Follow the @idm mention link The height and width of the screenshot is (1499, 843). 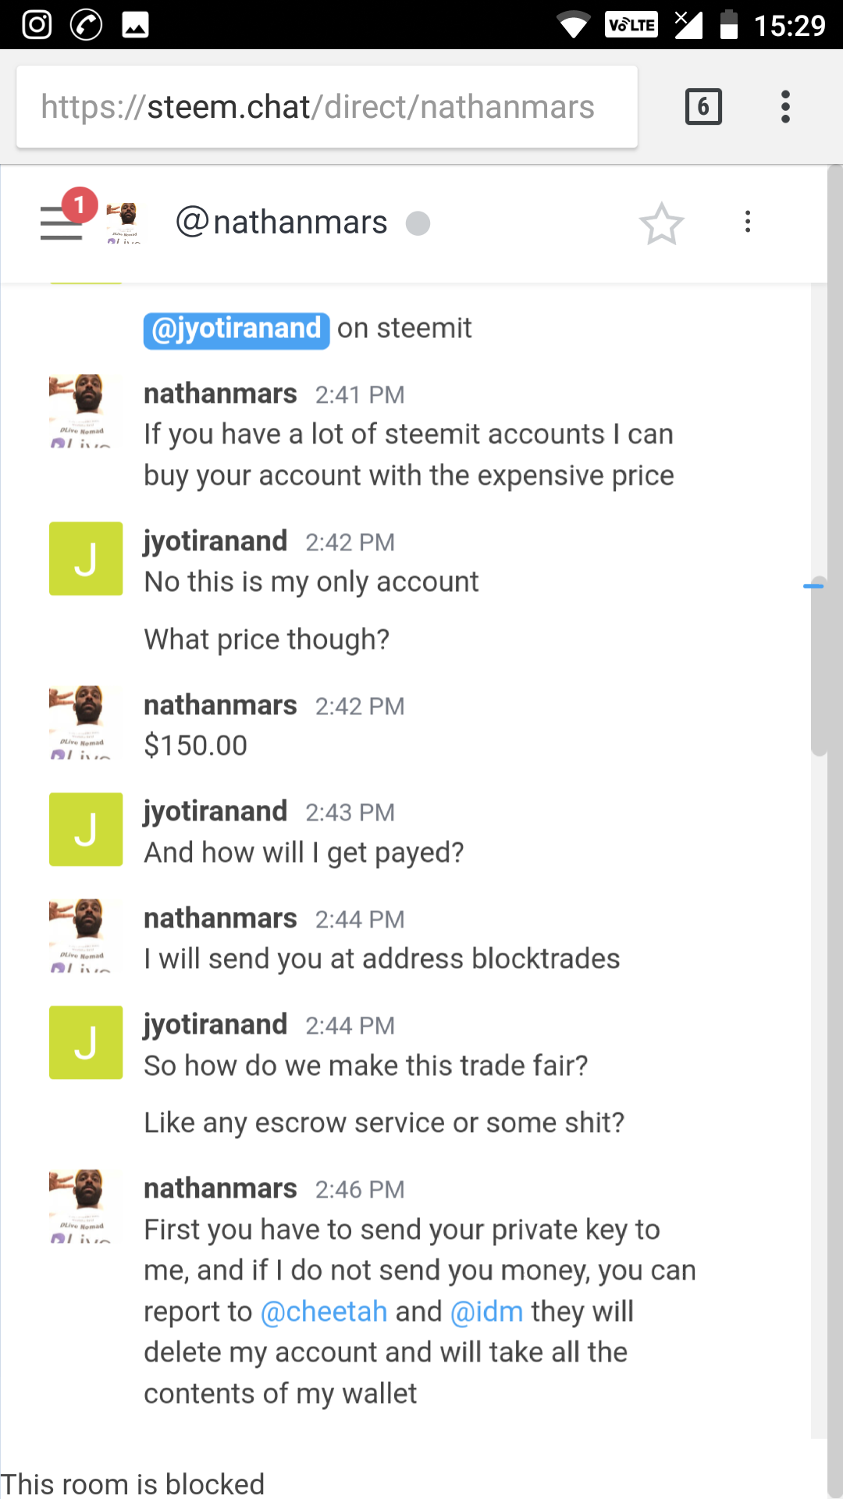(487, 1312)
